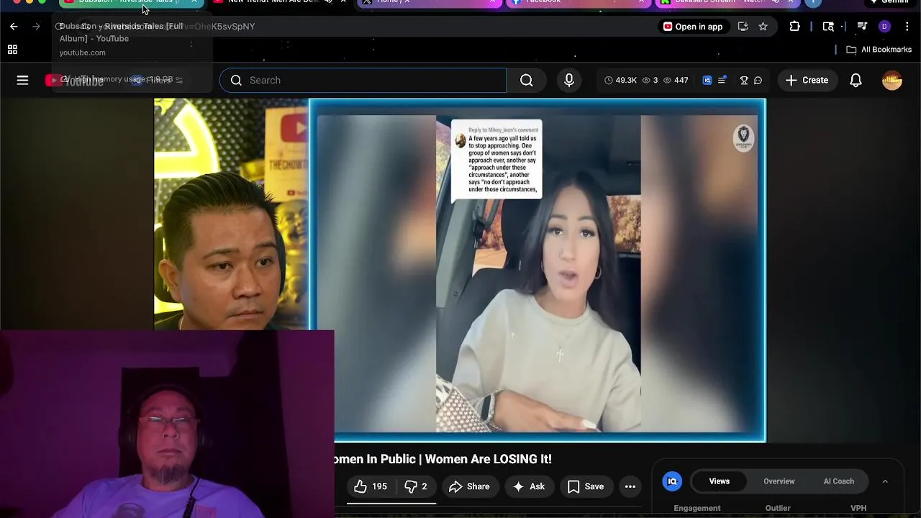Click Open in app button

pos(692,27)
